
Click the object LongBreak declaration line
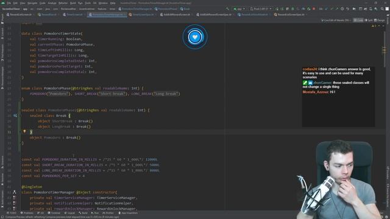[x=64, y=127]
